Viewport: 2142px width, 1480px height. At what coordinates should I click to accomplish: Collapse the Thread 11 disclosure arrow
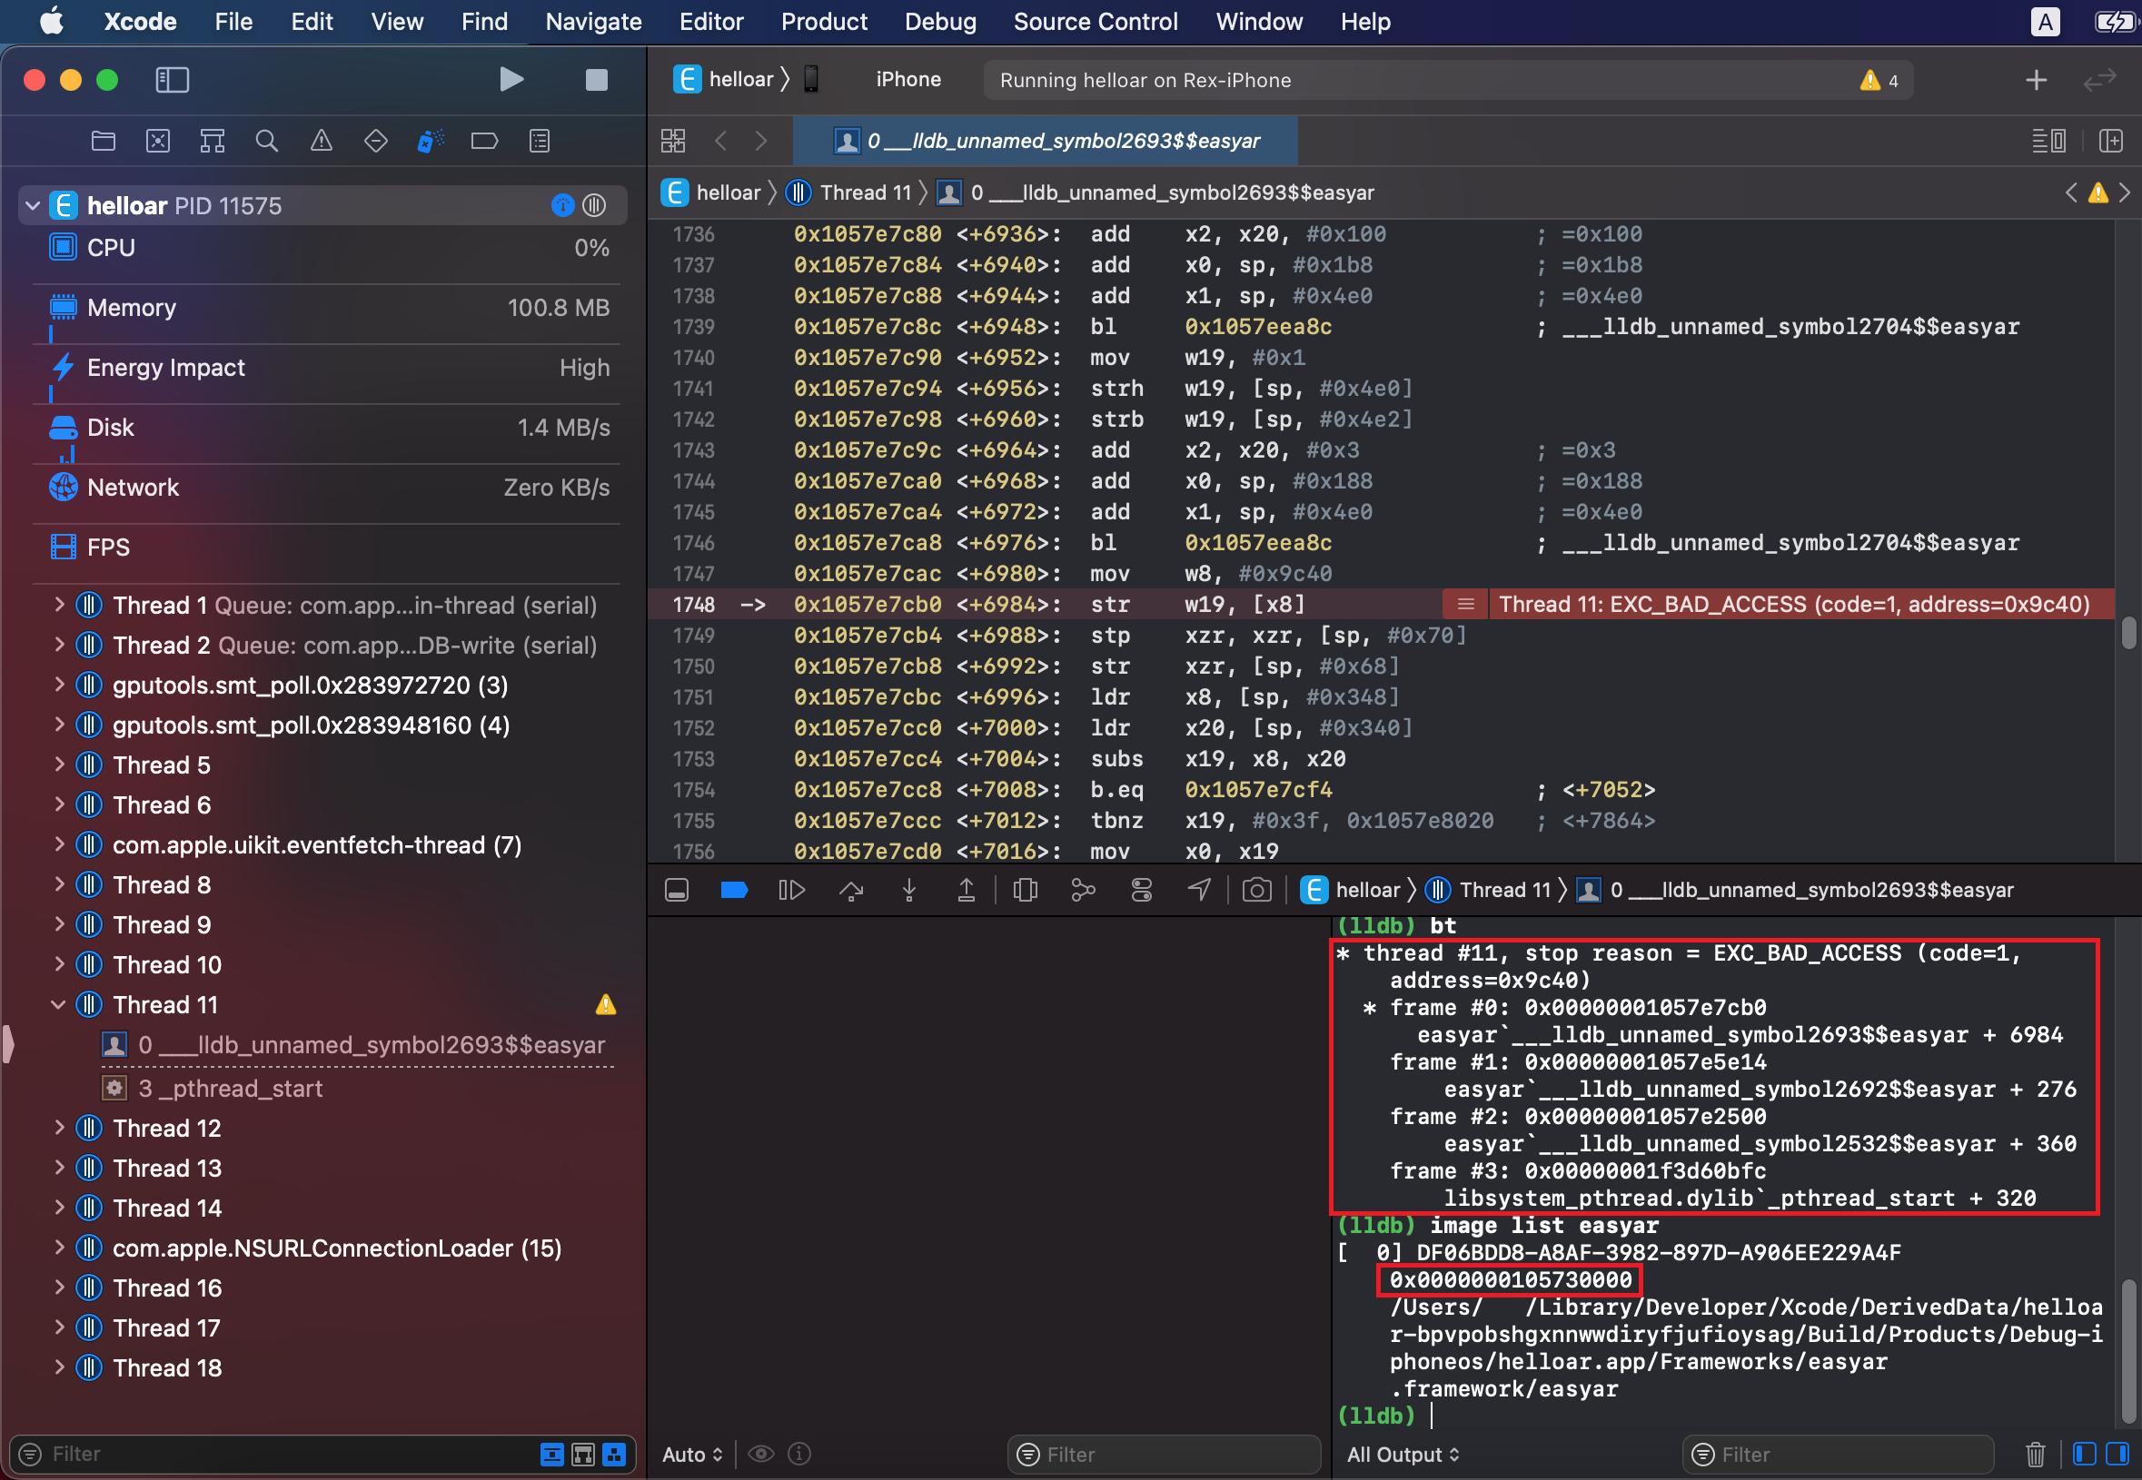[x=58, y=1005]
